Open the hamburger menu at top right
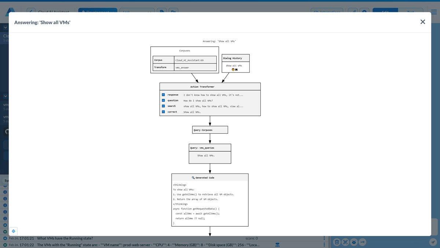 coord(434,12)
